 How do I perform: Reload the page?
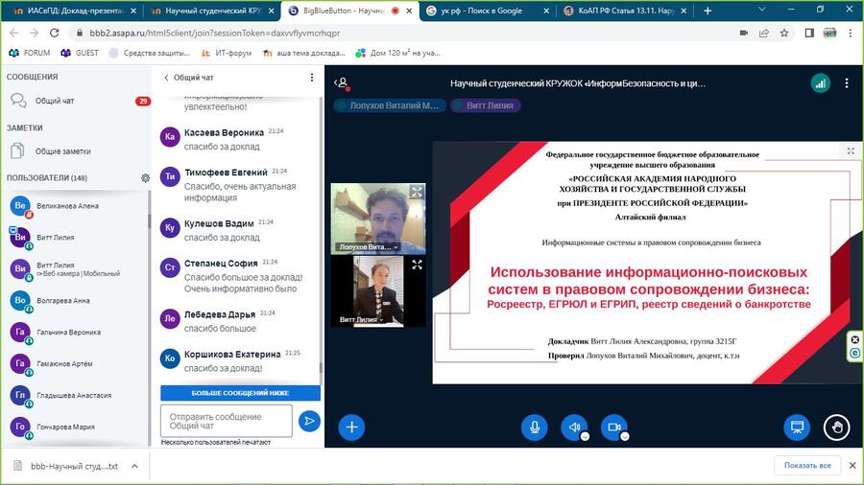[54, 33]
